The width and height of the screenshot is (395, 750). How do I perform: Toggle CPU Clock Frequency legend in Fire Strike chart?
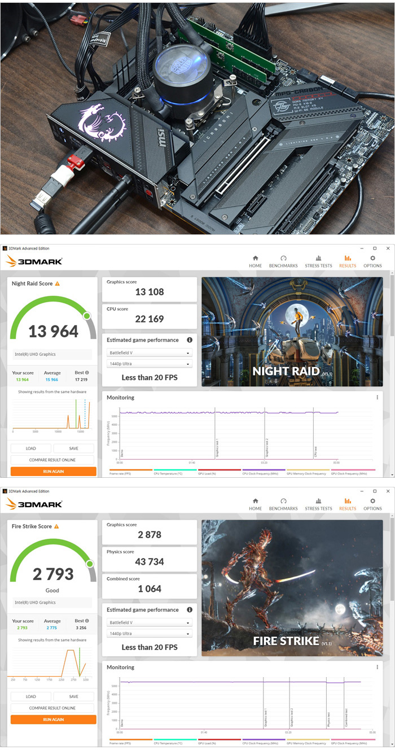(x=264, y=741)
